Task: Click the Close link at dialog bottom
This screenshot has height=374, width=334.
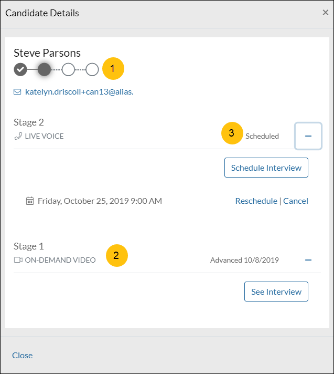Action: point(23,356)
